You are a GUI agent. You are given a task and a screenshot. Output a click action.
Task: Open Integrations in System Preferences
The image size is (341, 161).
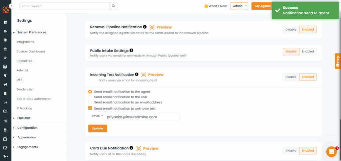(x=25, y=42)
